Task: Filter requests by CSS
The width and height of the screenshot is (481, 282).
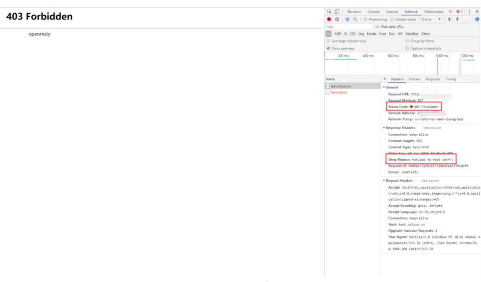Action: (352, 34)
